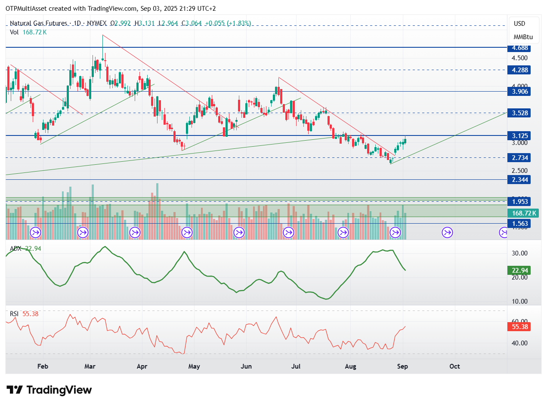Click the contract roll marker above the Jun label
Image resolution: width=547 pixels, height=406 pixels.
point(239,233)
